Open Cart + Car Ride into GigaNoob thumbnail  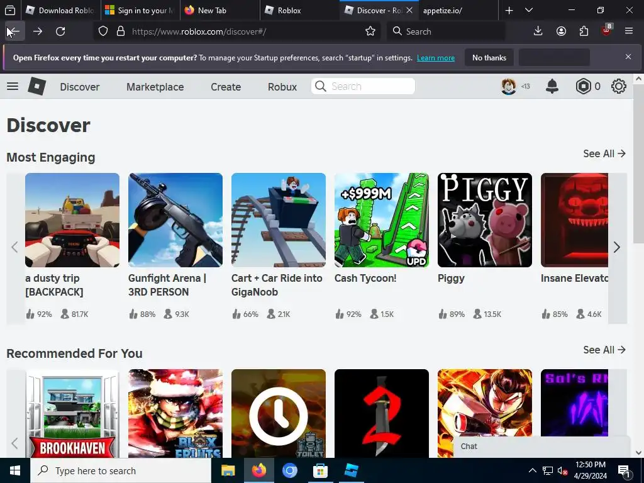(x=279, y=220)
